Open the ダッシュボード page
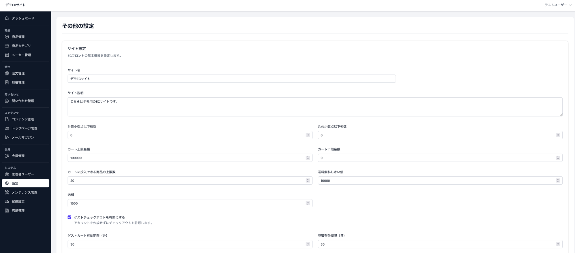The height and width of the screenshot is (253, 575). point(26,18)
